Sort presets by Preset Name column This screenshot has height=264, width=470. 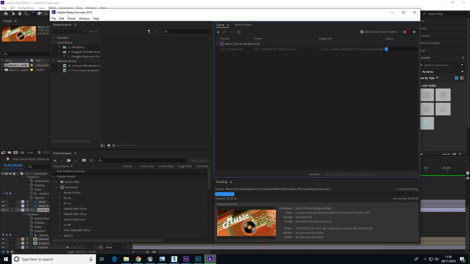click(x=61, y=167)
